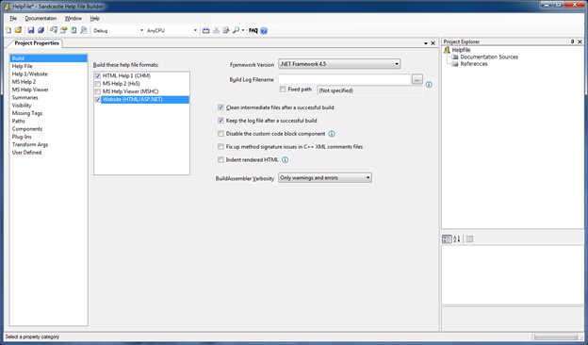Select the Missing Tags category
Image resolution: width=588 pixels, height=345 pixels.
pyautogui.click(x=49, y=113)
